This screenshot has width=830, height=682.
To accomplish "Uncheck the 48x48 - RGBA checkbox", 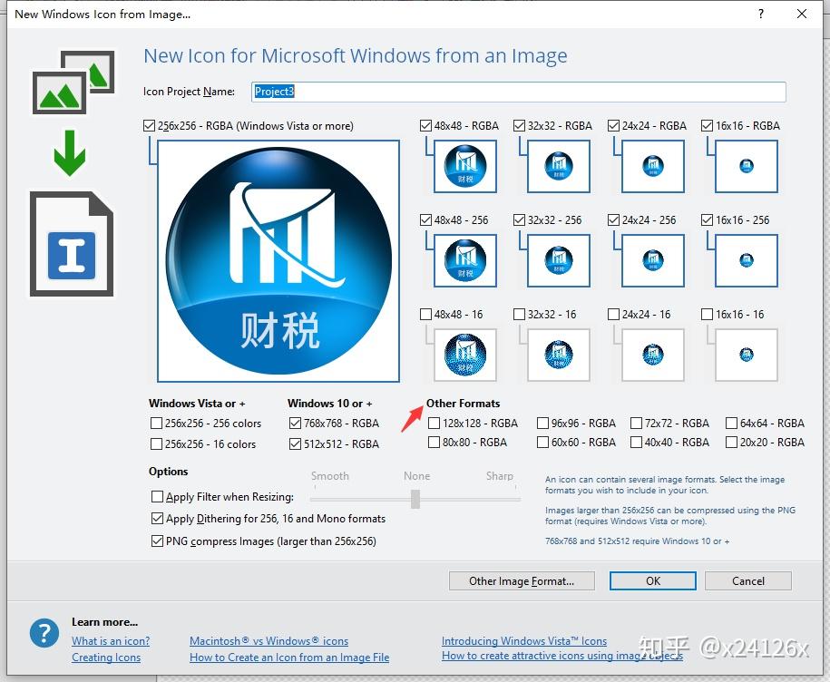I will pyautogui.click(x=425, y=126).
